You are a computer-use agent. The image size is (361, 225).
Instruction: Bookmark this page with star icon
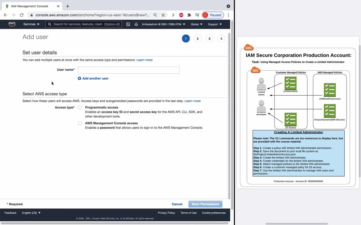tap(163, 15)
